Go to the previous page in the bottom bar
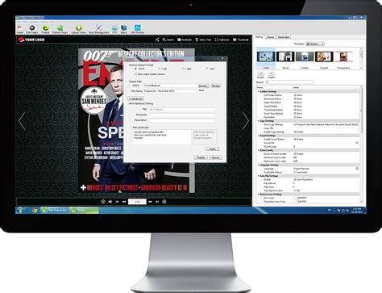Viewport: 382px width, 293px height. tap(124, 202)
